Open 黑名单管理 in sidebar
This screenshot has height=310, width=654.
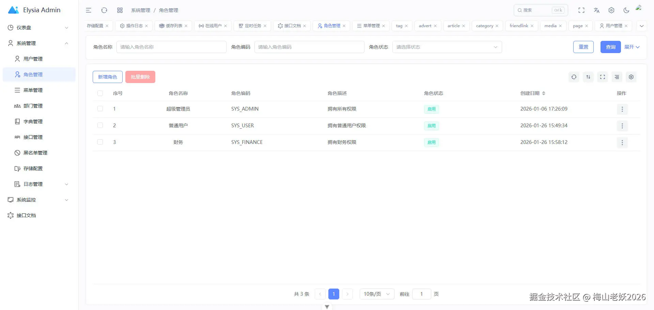[39, 153]
